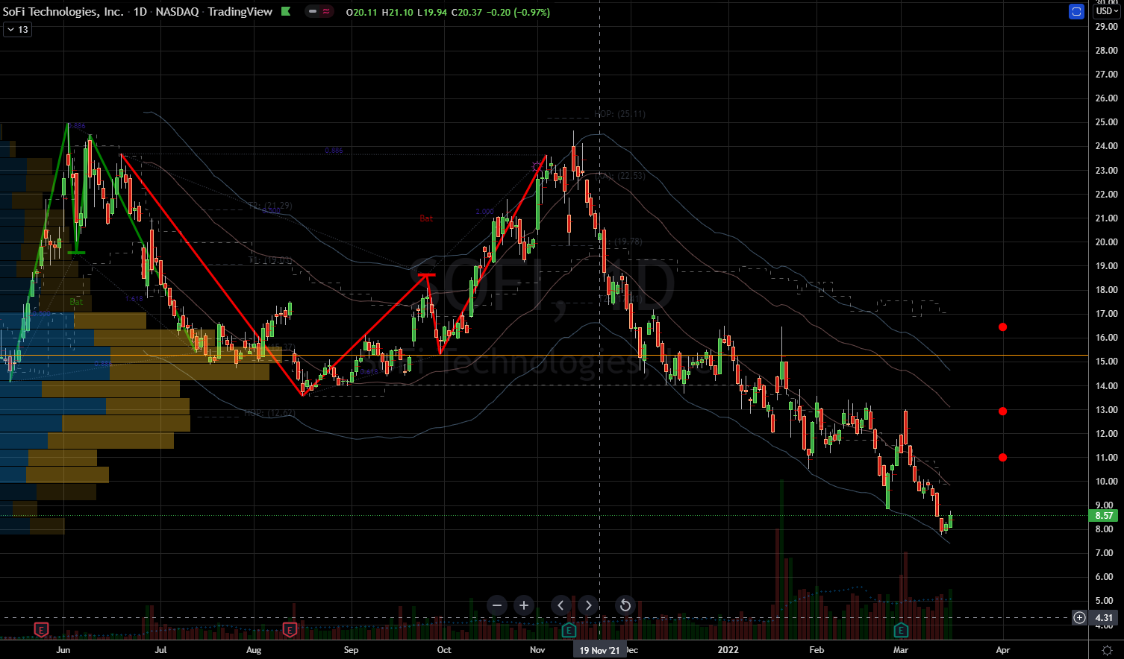Click the 8.57 current price label

coord(1104,516)
